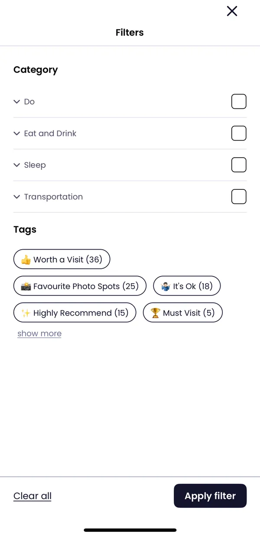Enable the Eat and Drink checkbox
This screenshot has width=260, height=537.
(x=239, y=133)
